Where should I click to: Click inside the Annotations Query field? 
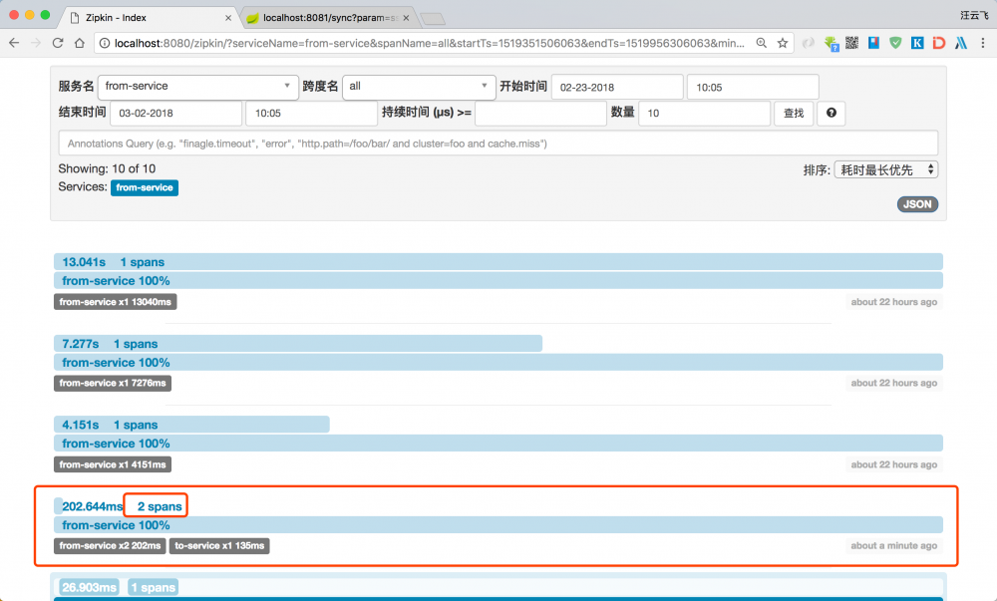[494, 143]
